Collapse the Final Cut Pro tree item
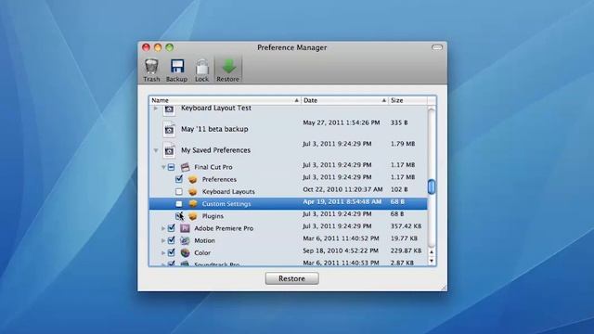The image size is (594, 334). (x=163, y=167)
